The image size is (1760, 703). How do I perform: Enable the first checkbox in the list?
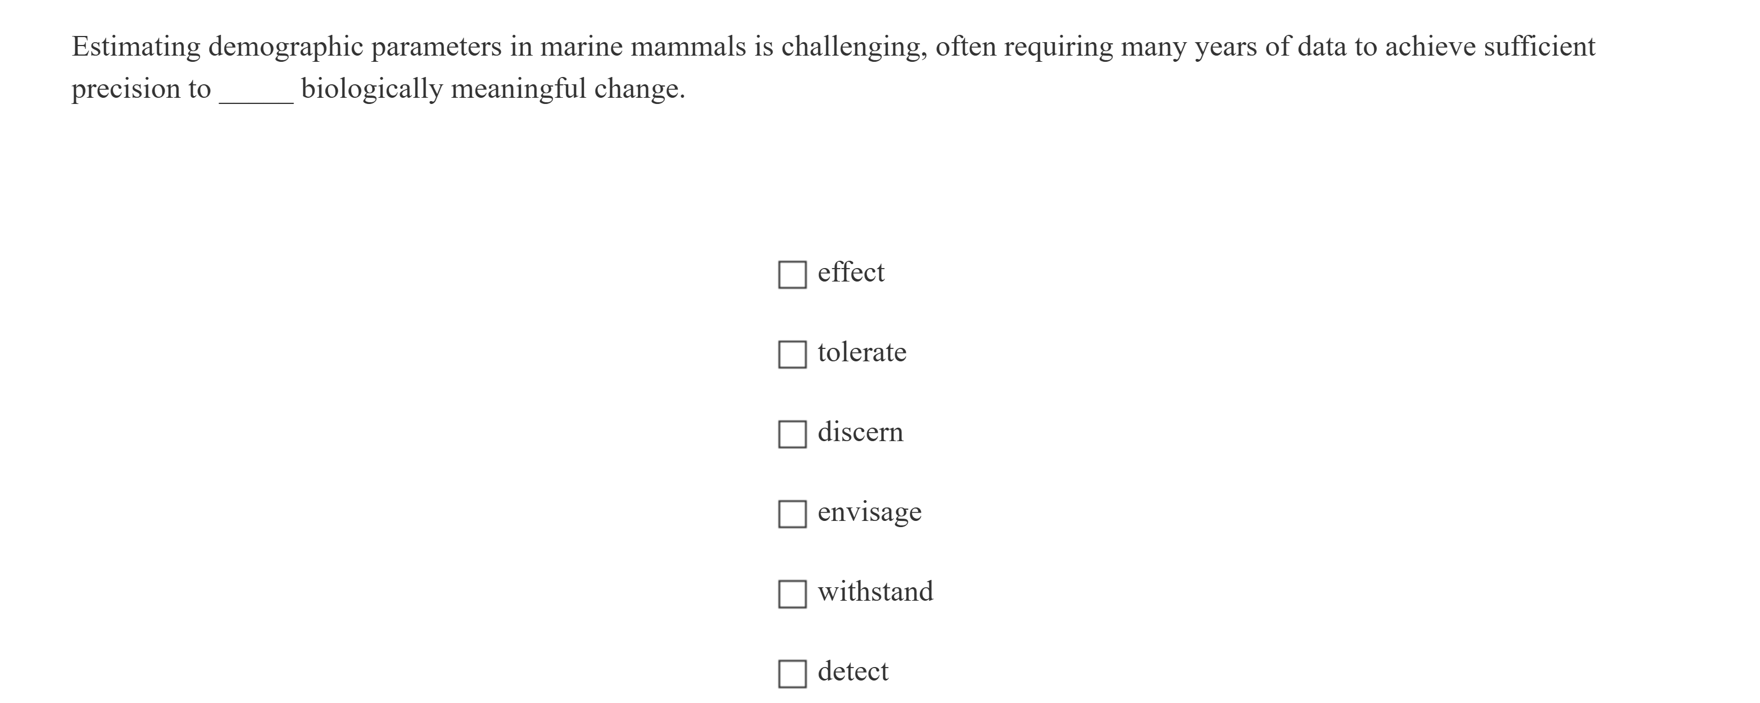[x=792, y=274]
